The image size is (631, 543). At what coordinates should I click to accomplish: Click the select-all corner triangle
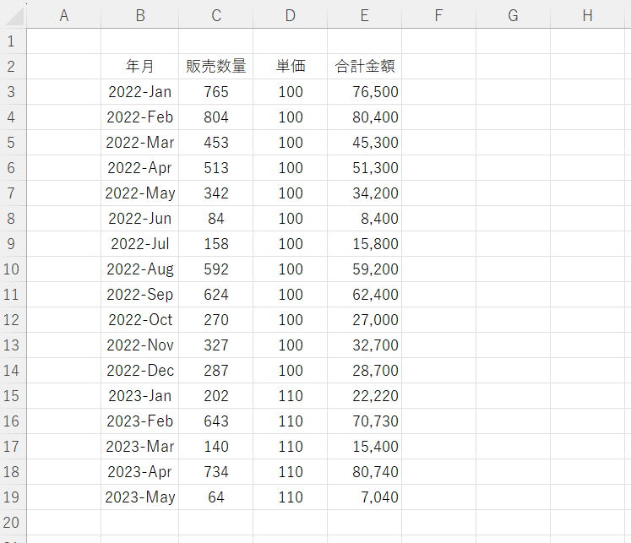tap(14, 15)
